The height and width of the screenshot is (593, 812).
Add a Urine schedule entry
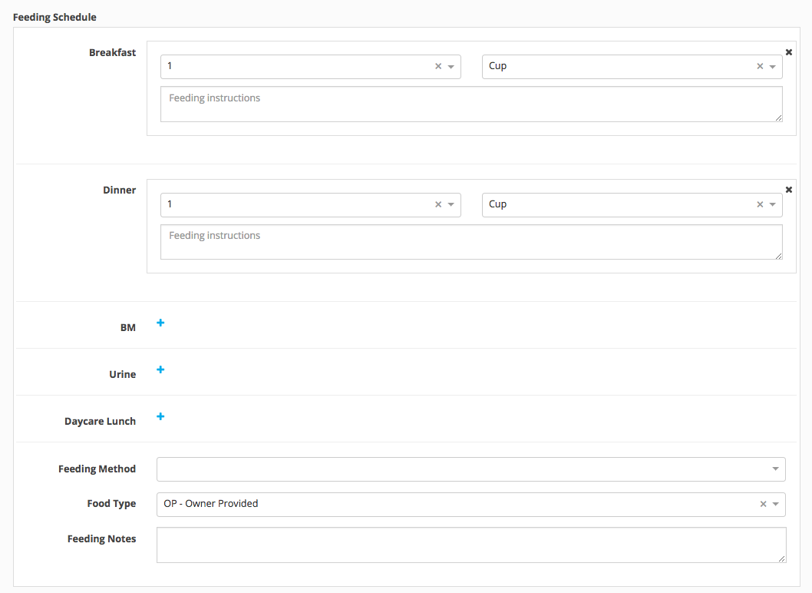coord(160,370)
